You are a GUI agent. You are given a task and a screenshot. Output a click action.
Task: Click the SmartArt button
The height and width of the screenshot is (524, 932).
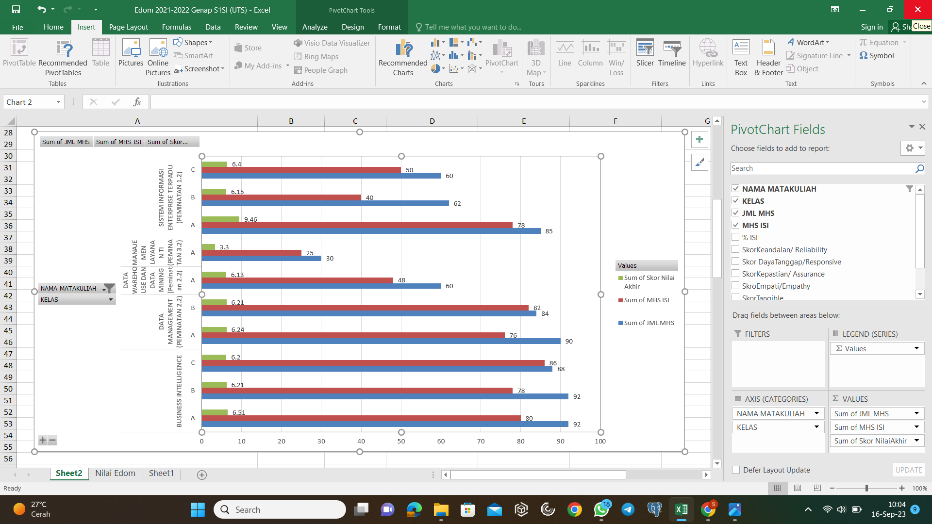click(x=194, y=56)
